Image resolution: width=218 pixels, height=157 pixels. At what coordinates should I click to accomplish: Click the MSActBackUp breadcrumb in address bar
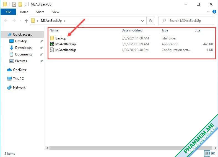(51, 21)
